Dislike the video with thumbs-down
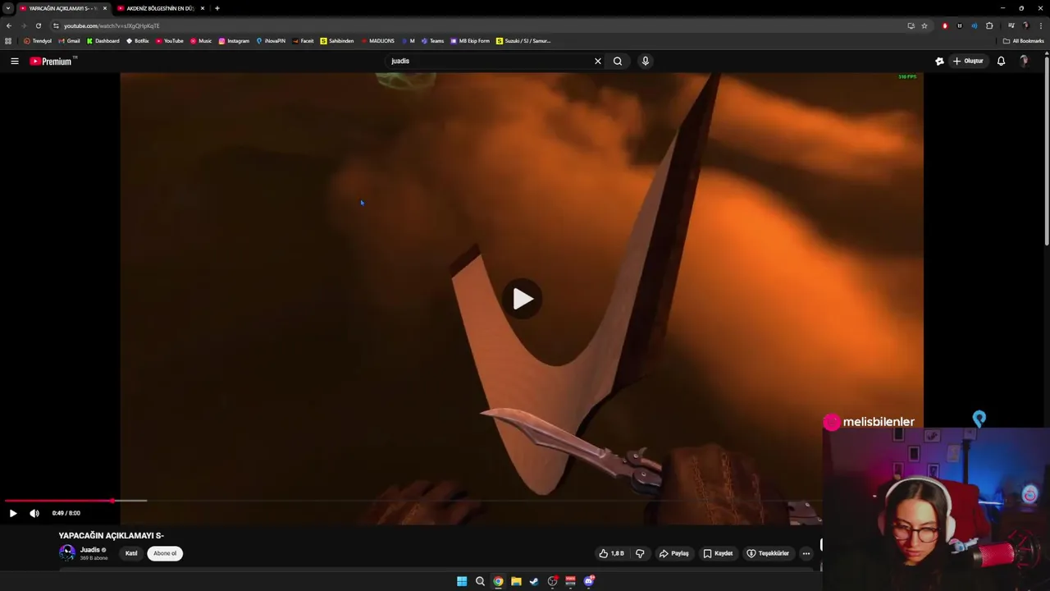This screenshot has width=1050, height=591. (x=640, y=553)
